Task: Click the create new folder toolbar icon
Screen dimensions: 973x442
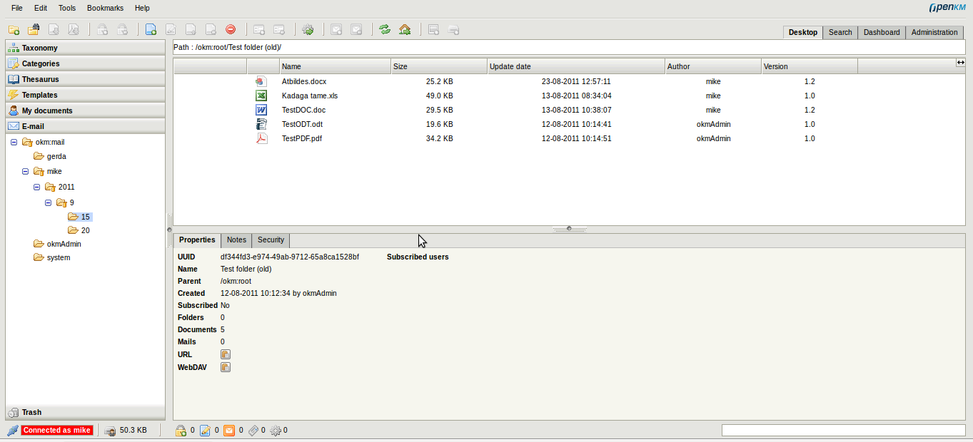Action: click(14, 30)
